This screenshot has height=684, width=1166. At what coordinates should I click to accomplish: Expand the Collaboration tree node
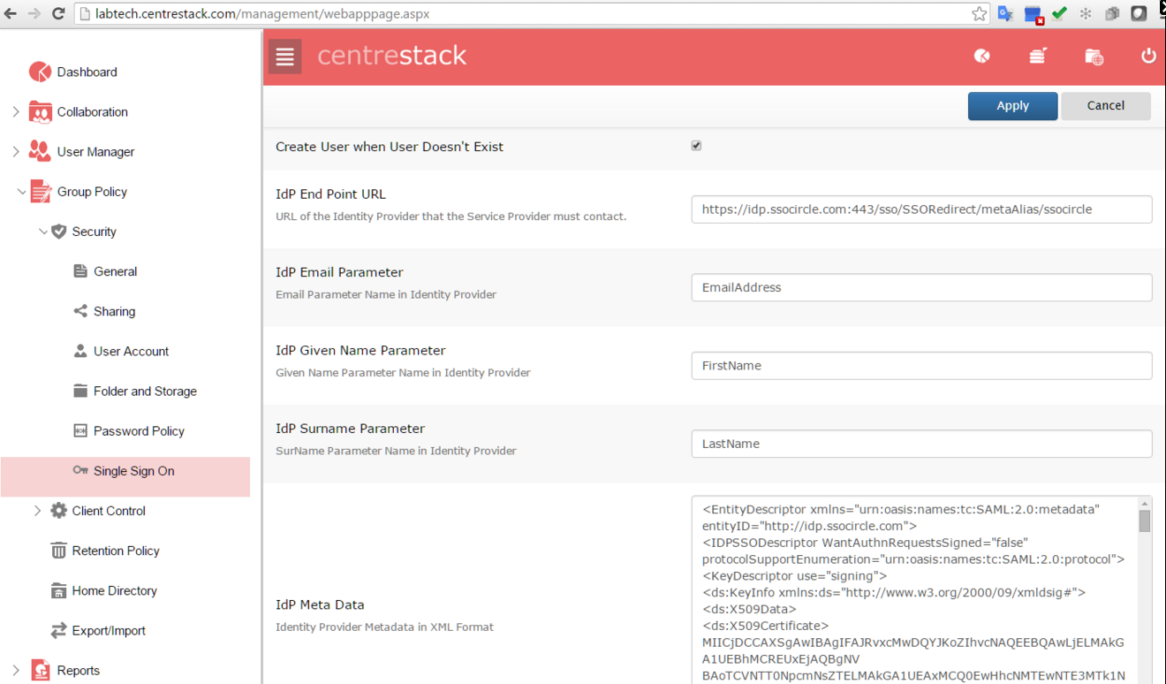[x=16, y=111]
